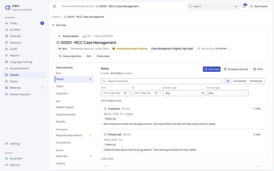Filter notes by All

point(228,81)
